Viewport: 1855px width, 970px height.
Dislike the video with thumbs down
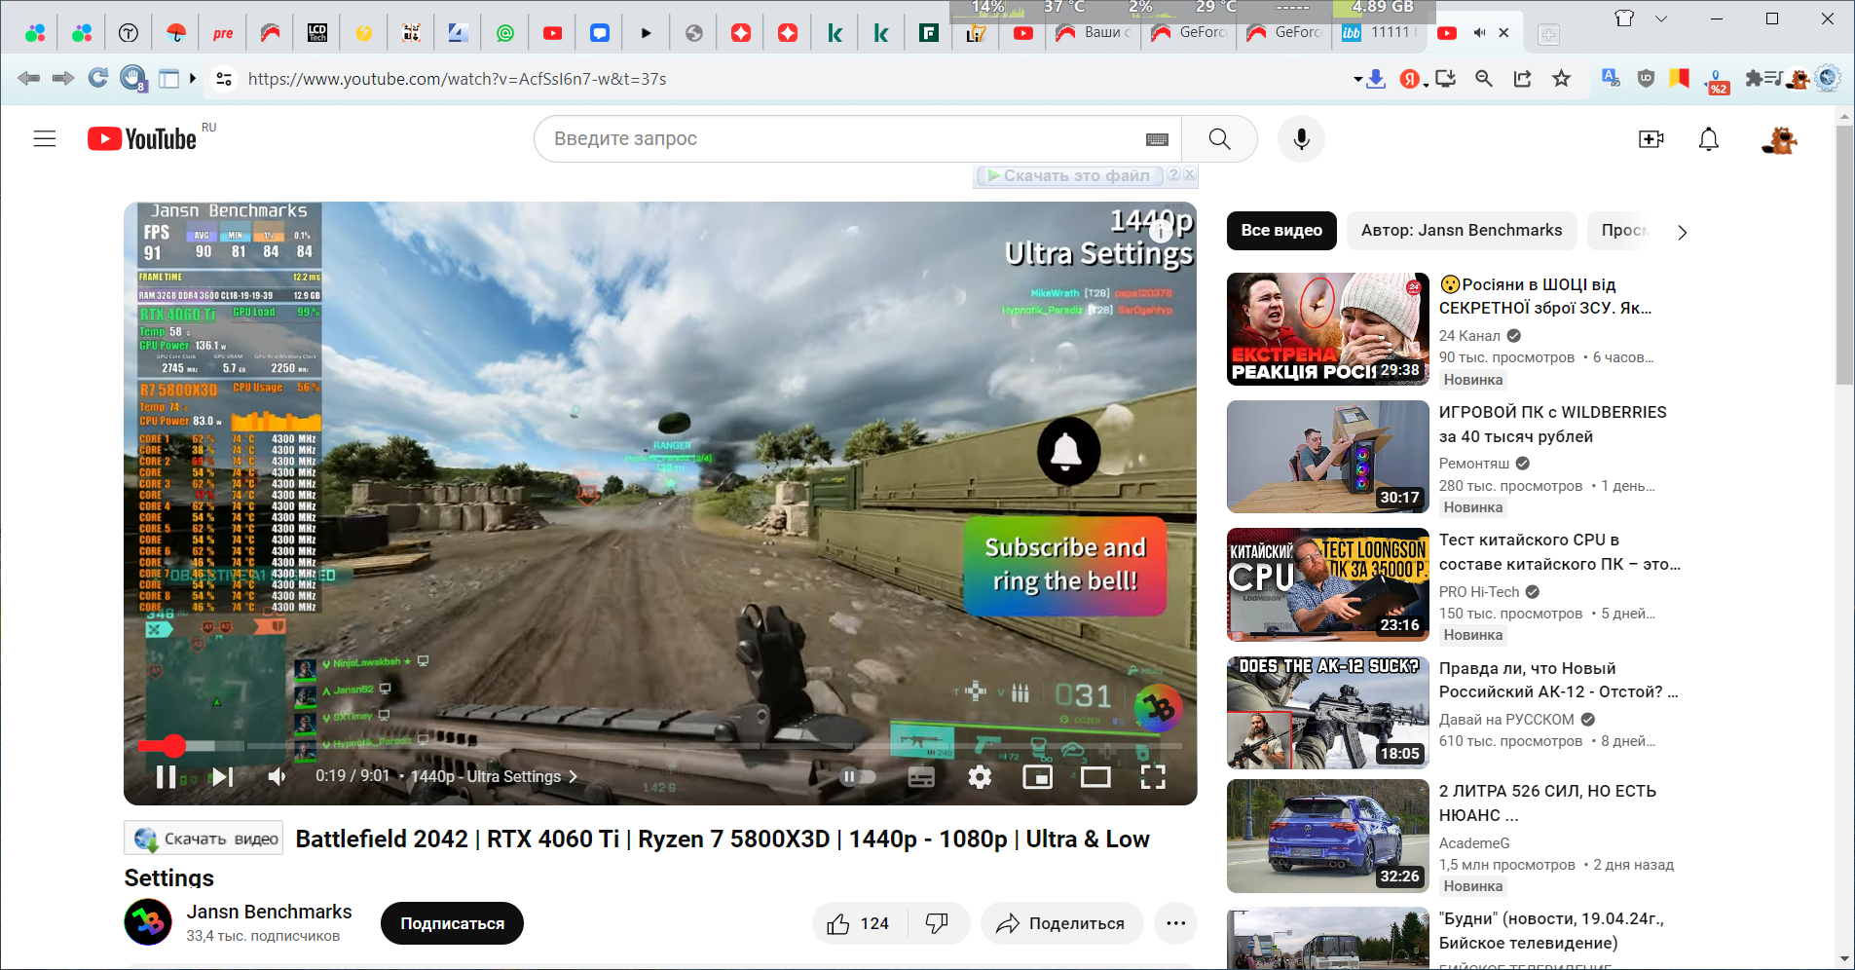point(938,923)
